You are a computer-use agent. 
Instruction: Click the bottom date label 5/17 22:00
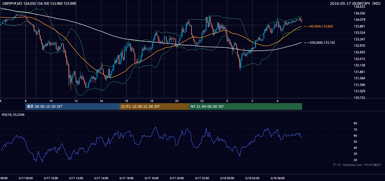coord(202,178)
